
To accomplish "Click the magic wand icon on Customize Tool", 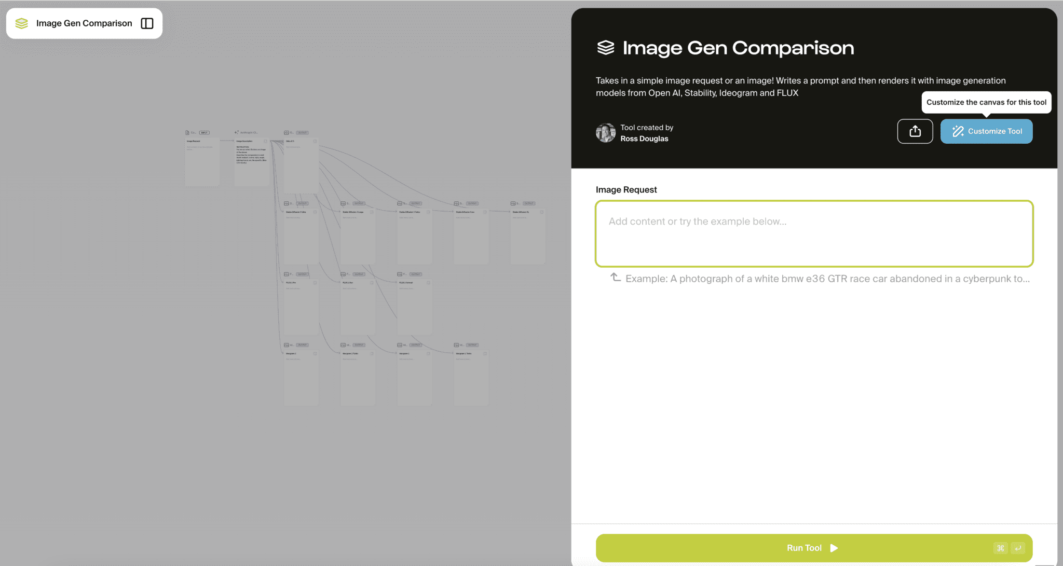I will tap(958, 131).
